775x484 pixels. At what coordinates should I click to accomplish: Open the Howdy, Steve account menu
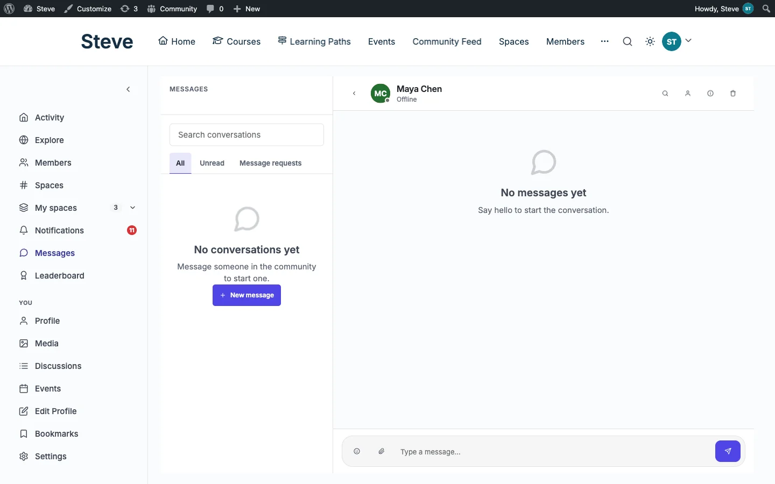(724, 9)
